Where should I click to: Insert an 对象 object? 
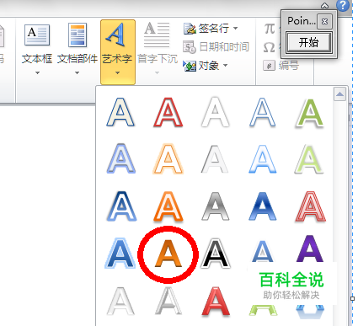[201, 66]
